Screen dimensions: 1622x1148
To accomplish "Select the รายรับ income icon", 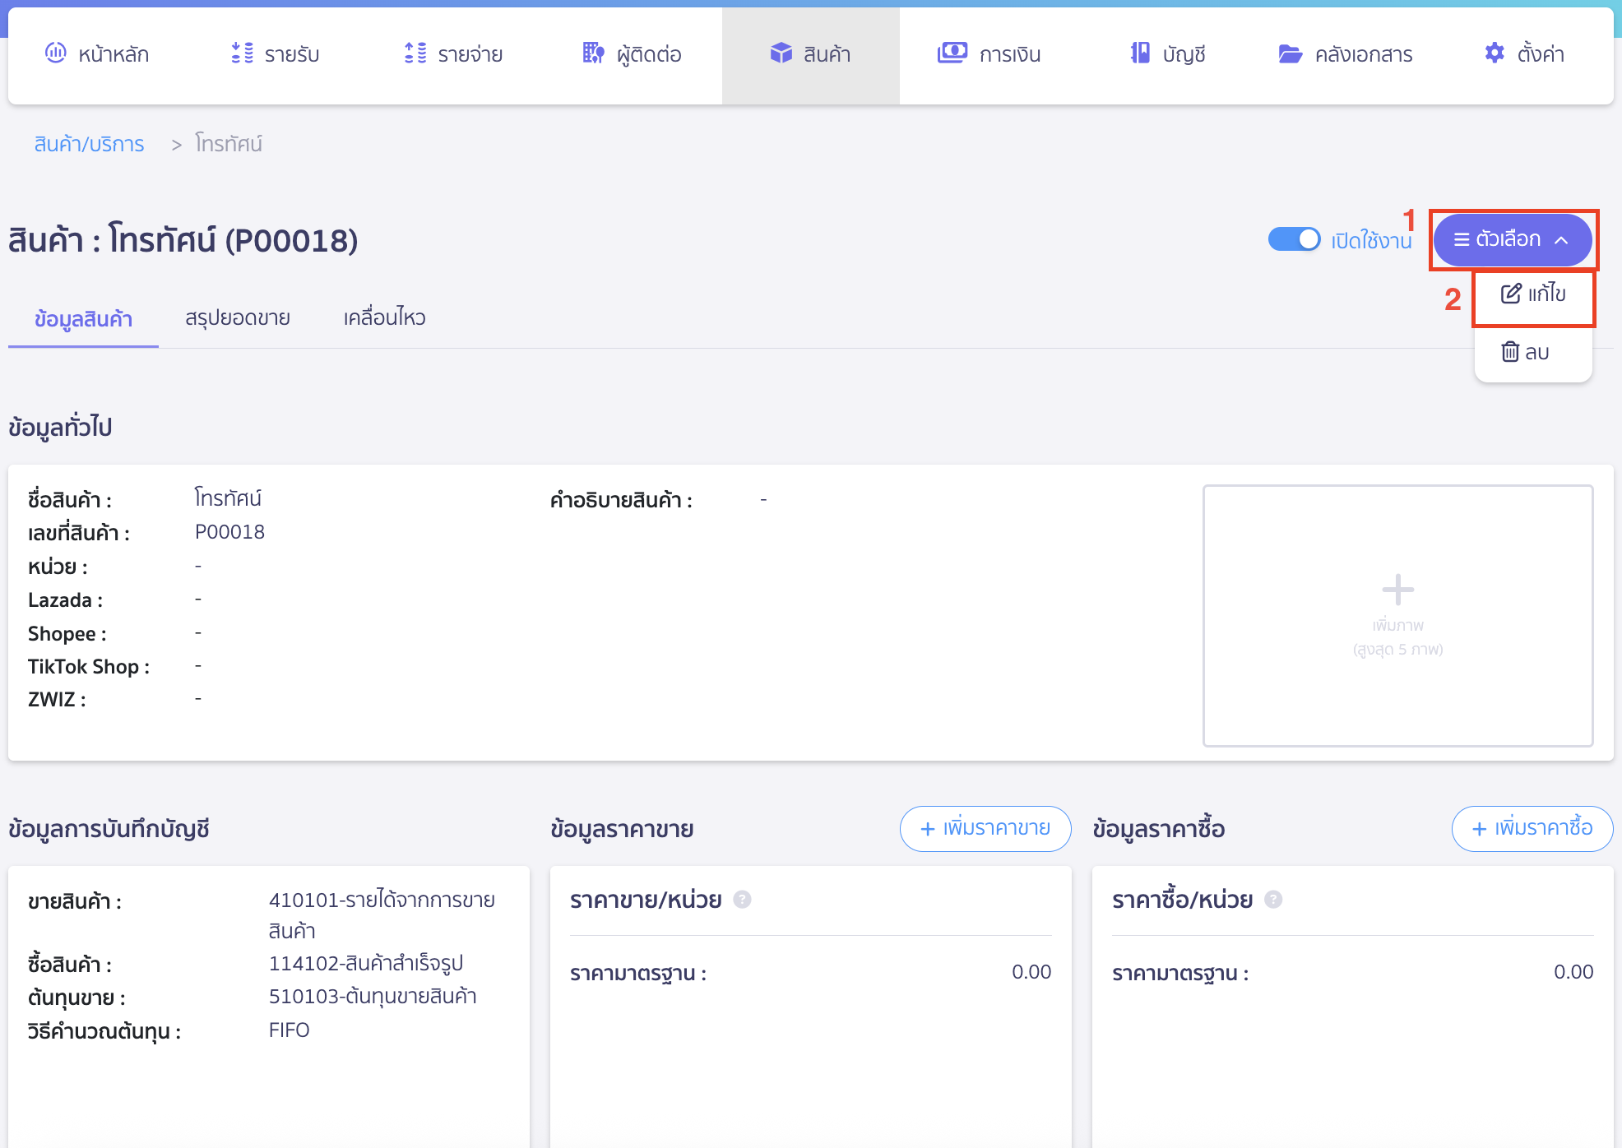I will pyautogui.click(x=241, y=53).
